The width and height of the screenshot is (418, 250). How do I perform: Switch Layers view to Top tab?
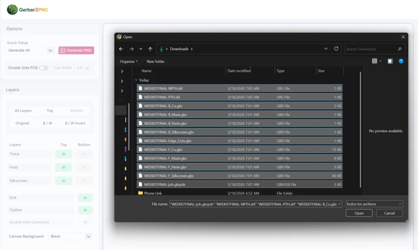50,110
